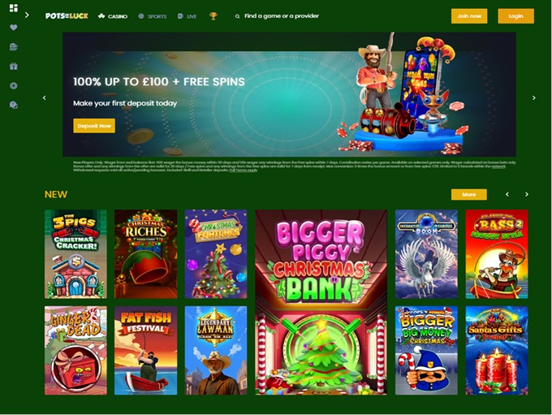Open Bigger Piggy Christmas Bank game thumbnail
Screen dimensions: 552x415
(x=321, y=302)
